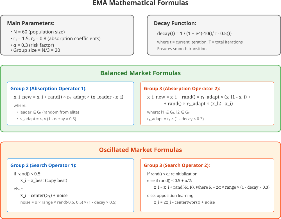This screenshot has height=219, width=281.
Task: Click the α = 0.3 risk factor line
Action: click(32, 45)
